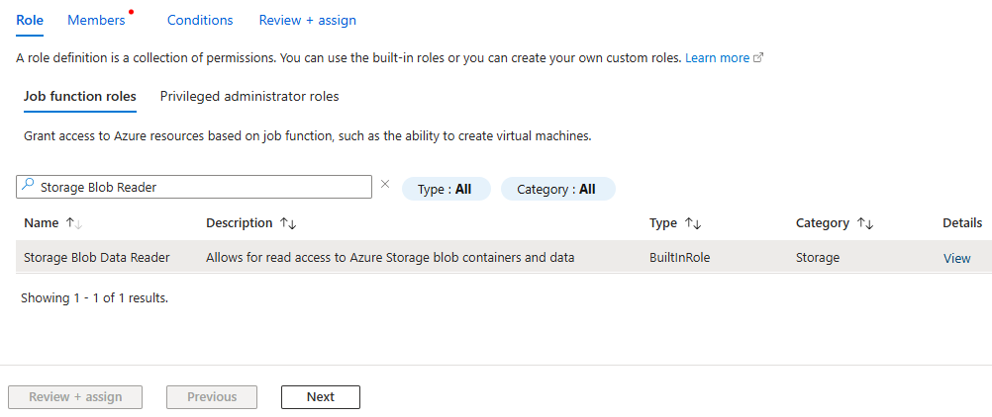This screenshot has height=417, width=992.
Task: Select Privileged administrator roles tab
Action: tap(249, 97)
